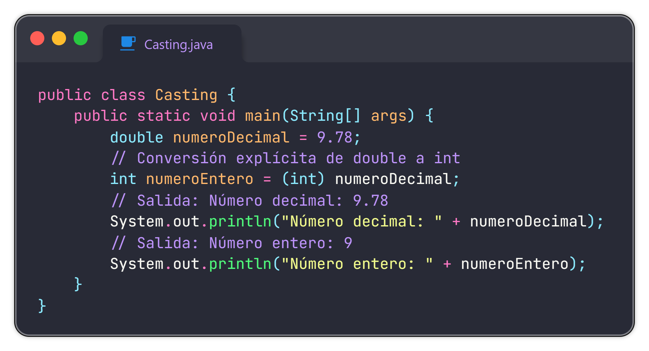Image resolution: width=649 pixels, height=351 pixels.
Task: Click the numeroEntero variable declaration
Action: (200, 179)
